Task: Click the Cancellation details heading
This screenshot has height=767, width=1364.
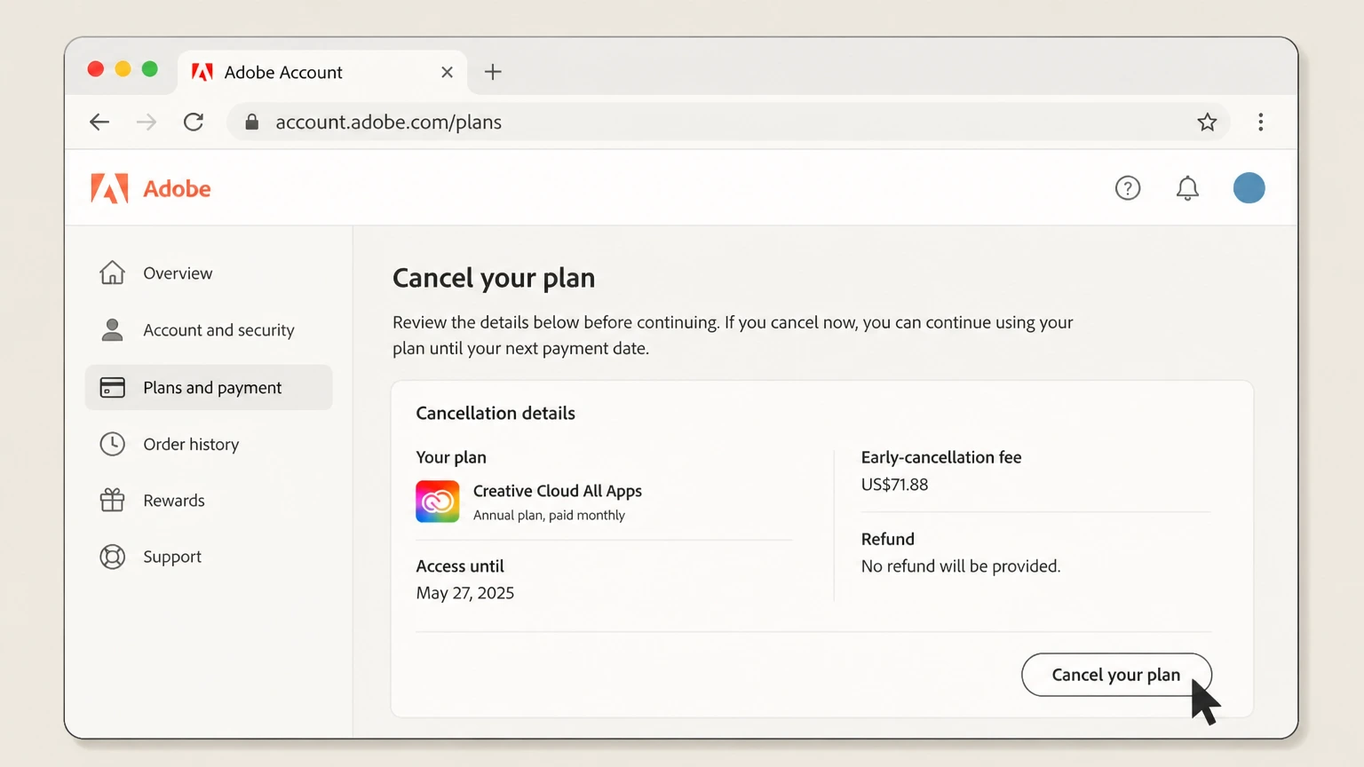Action: click(496, 413)
